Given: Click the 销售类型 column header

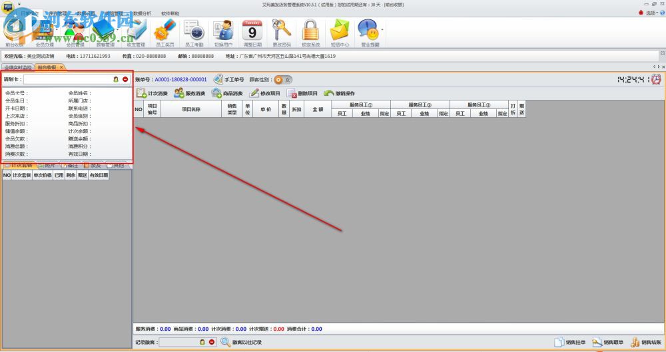Looking at the screenshot, I should point(232,109).
